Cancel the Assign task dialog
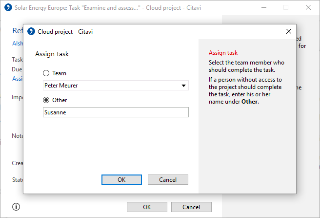320x218 pixels. (x=168, y=180)
